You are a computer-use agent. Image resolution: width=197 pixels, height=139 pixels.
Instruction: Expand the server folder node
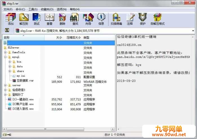coord(5,85)
